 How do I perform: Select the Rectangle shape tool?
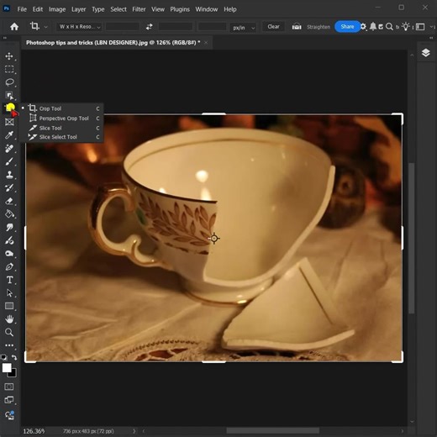[9, 306]
